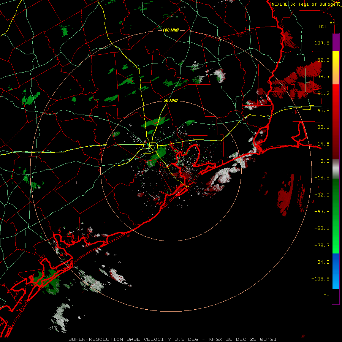Click the TH label on the scale

pyautogui.click(x=326, y=296)
